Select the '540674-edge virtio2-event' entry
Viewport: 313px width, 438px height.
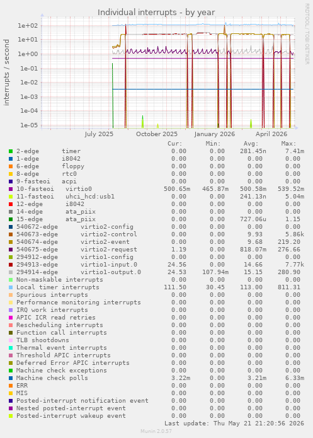[x=73, y=241]
